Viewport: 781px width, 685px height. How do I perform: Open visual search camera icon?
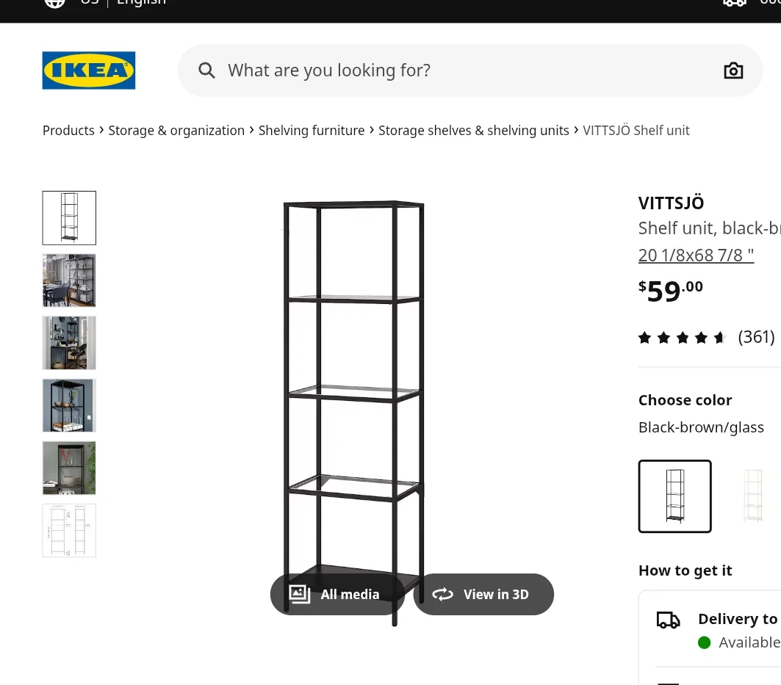(733, 70)
